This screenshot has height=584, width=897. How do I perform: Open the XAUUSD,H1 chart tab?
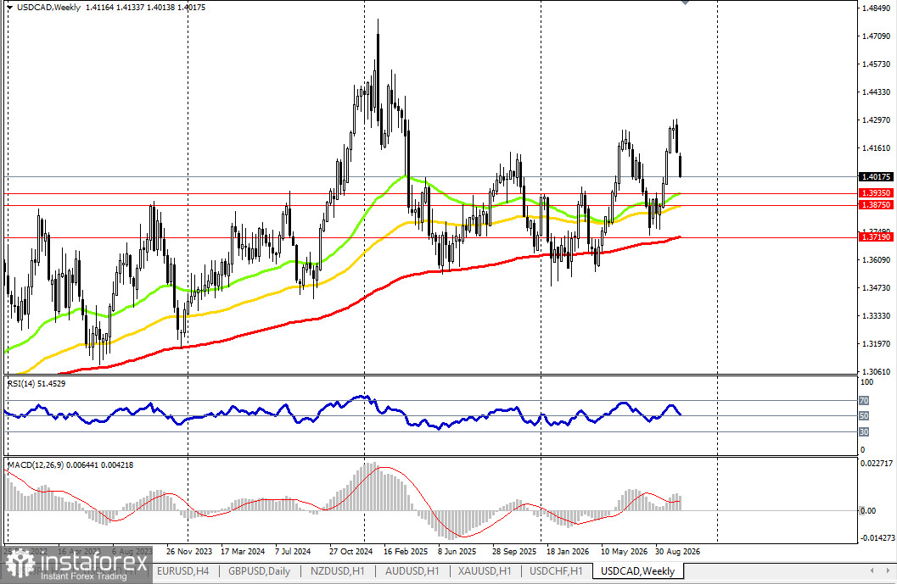[x=485, y=570]
